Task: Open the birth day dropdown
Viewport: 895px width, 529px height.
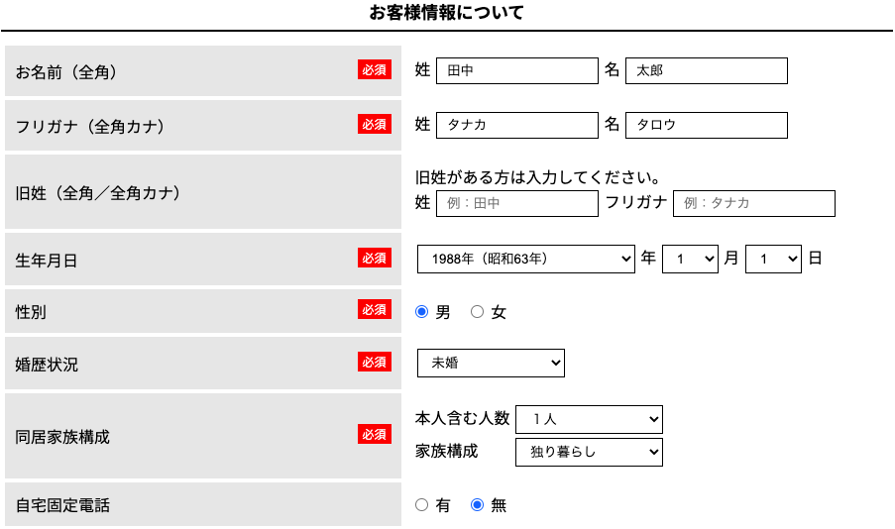Action: pos(773,259)
